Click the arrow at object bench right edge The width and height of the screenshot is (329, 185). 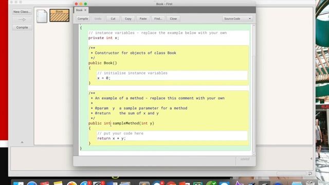(x=311, y=159)
